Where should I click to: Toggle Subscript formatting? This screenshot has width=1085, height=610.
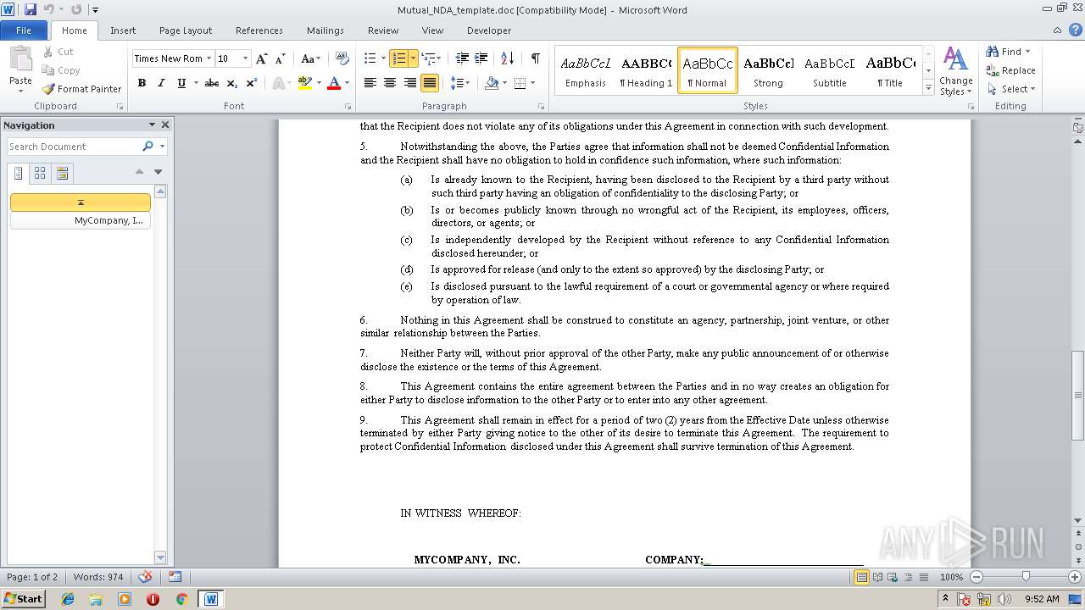[x=232, y=83]
